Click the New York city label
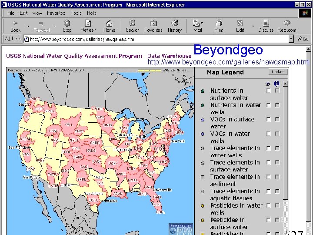The height and width of the screenshot is (235, 313). tap(178, 141)
